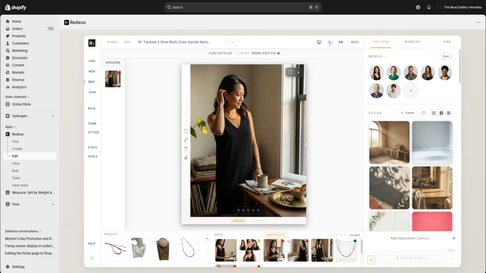The height and width of the screenshot is (273, 486).
Task: Open Online Store sales channel
Action: pyautogui.click(x=21, y=104)
